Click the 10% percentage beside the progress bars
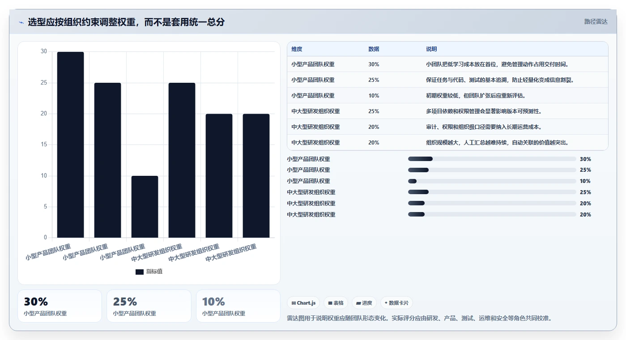The width and height of the screenshot is (626, 340). [x=585, y=181]
